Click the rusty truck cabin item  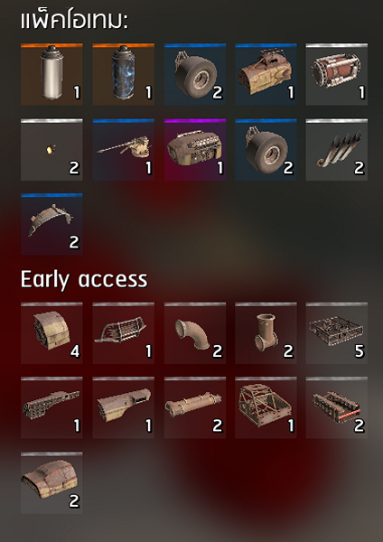pyautogui.click(x=266, y=74)
